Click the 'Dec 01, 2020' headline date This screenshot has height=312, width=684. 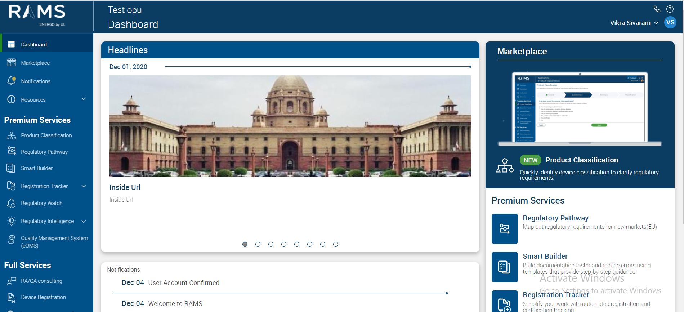click(x=128, y=67)
